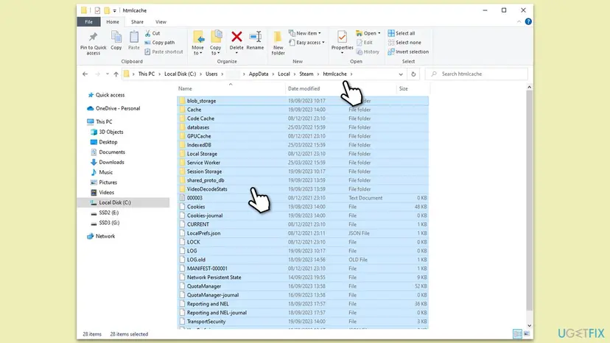Click Paste shortcut in ribbon
This screenshot has width=610, height=343.
[164, 52]
